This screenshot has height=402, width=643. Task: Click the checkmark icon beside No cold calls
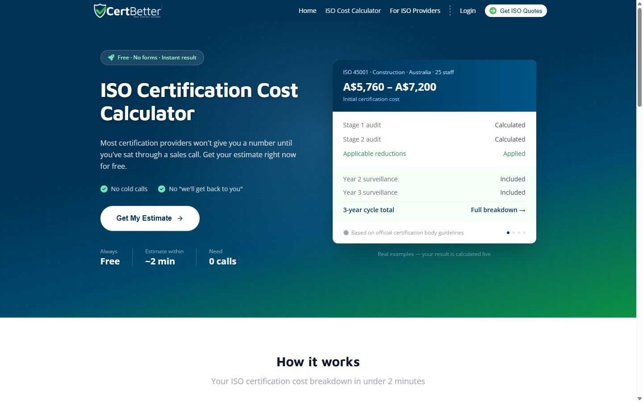coord(104,189)
